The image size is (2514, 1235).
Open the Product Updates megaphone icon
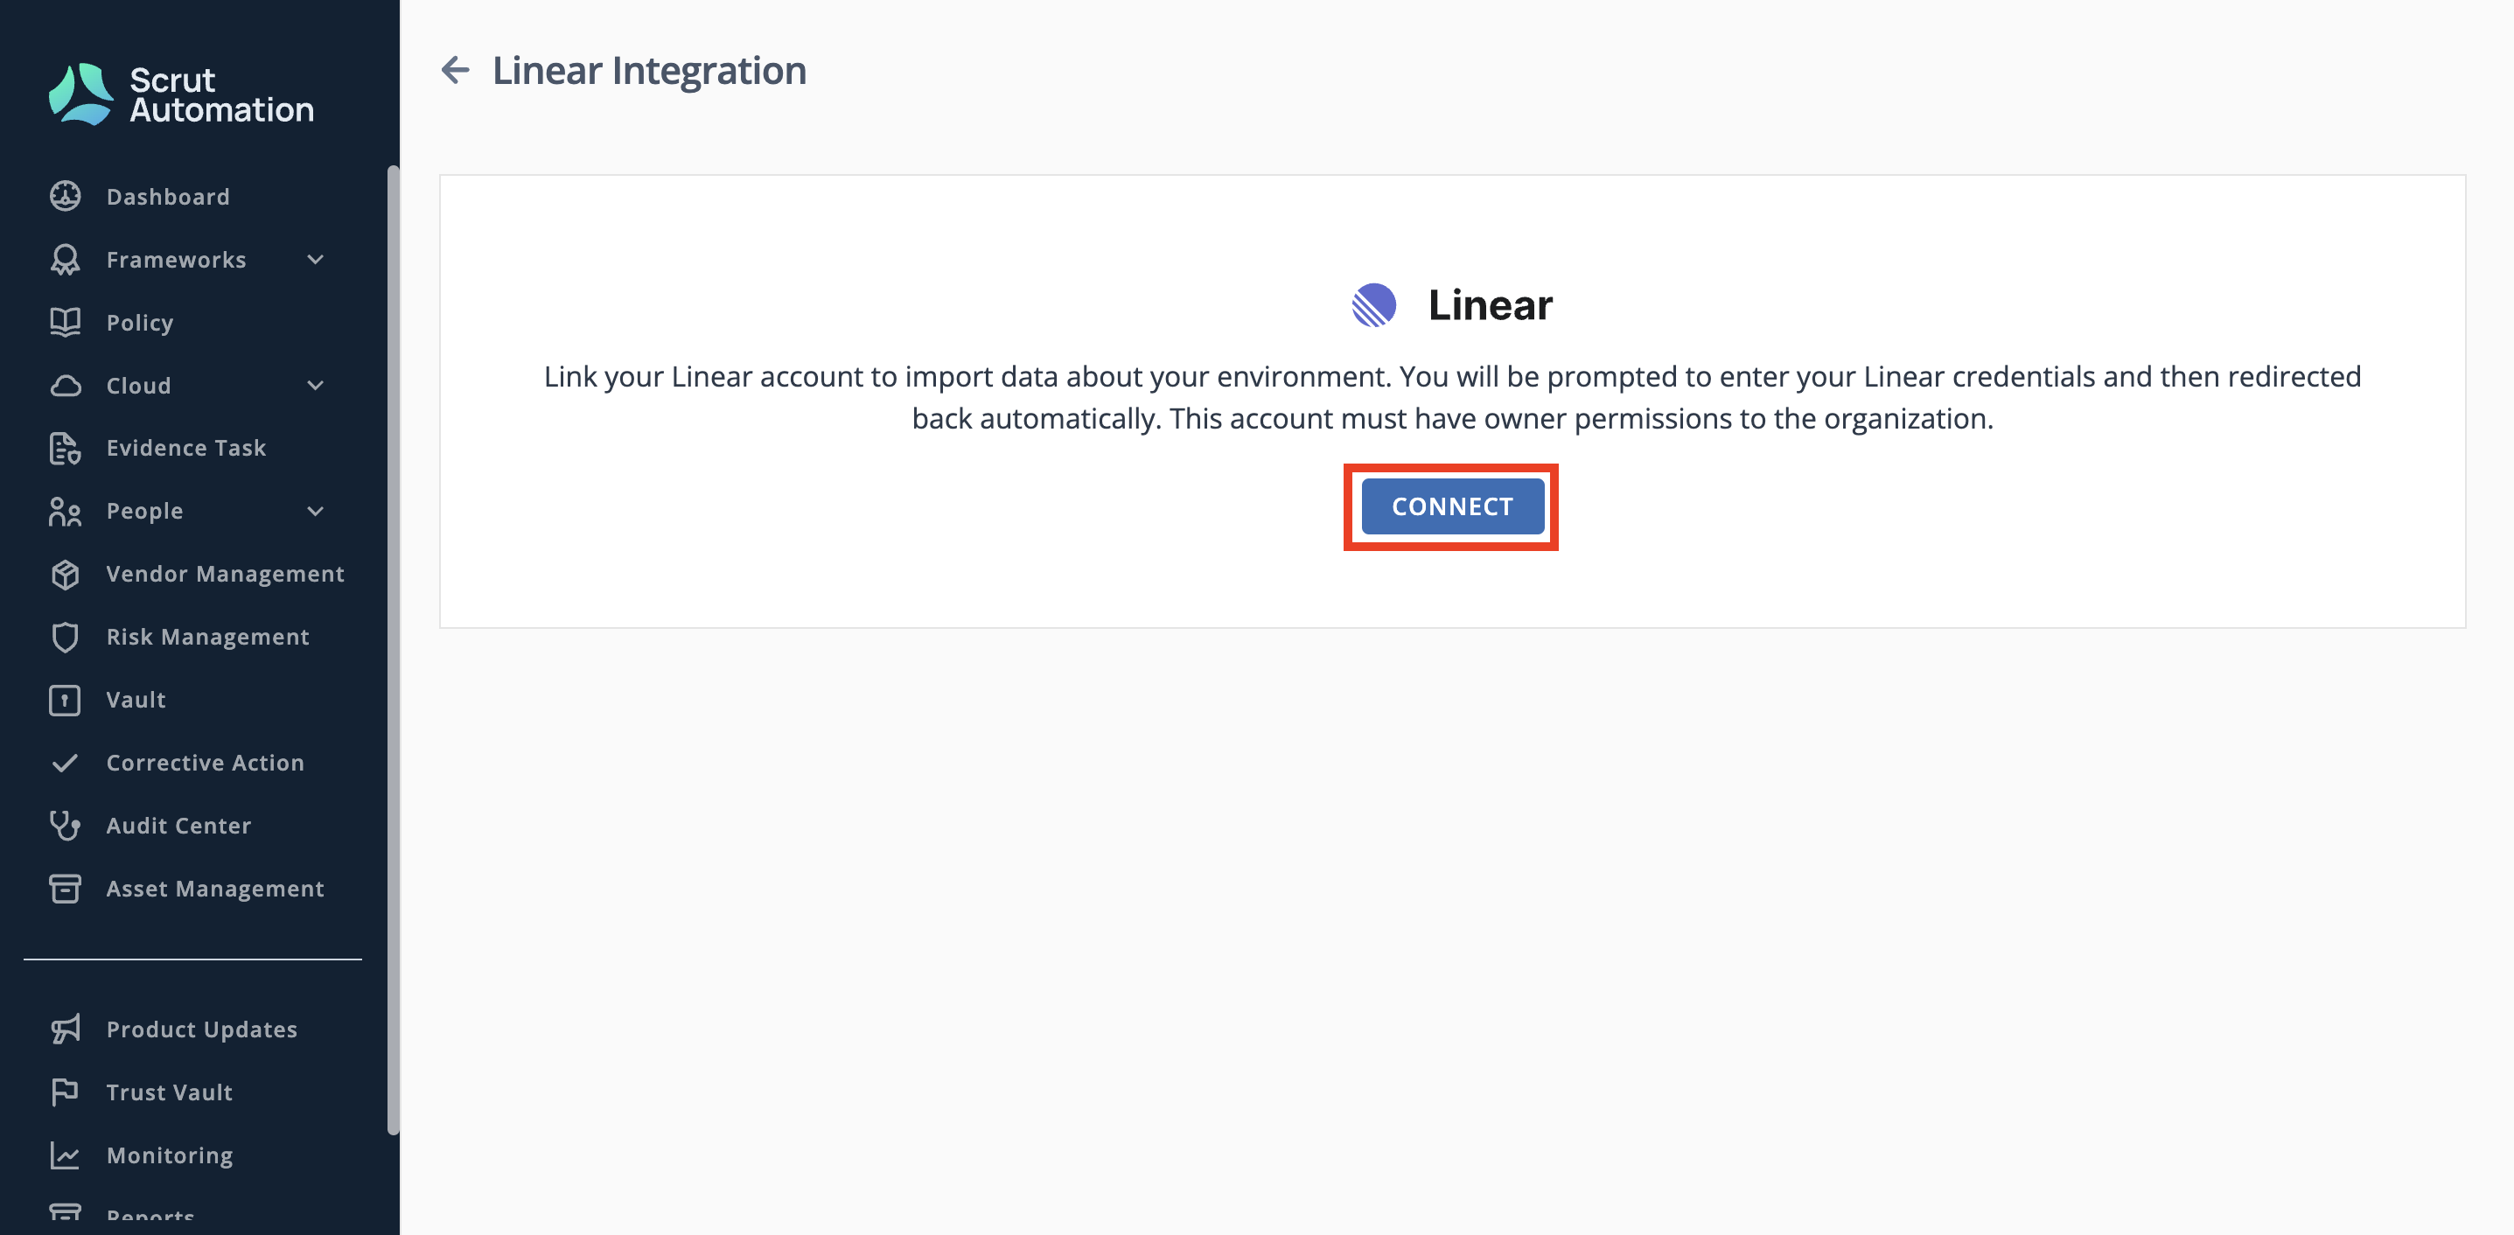click(66, 1029)
